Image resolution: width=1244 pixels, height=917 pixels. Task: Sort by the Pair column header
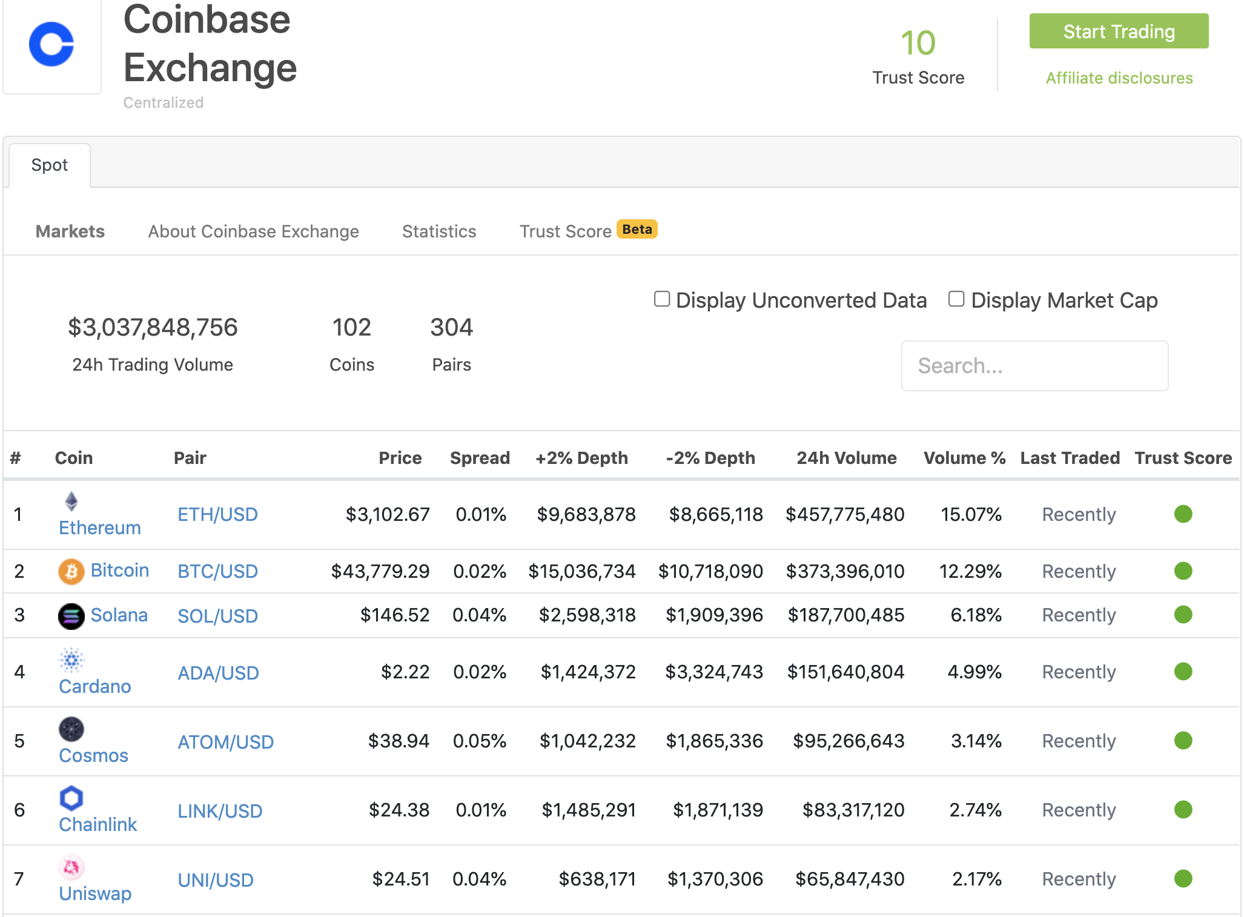click(190, 458)
